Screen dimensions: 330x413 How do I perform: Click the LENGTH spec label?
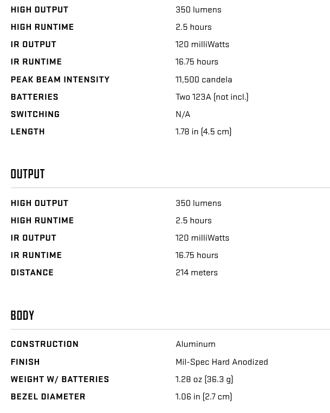[x=28, y=132]
